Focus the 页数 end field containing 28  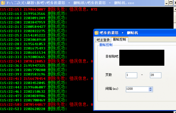tap(155, 75)
